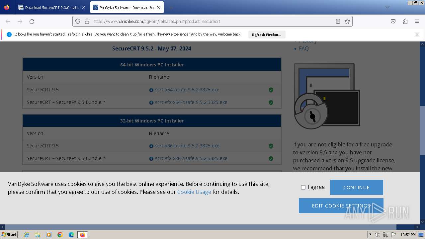Go forward to the next page
Screen dimensions: 425x239
coord(20,21)
